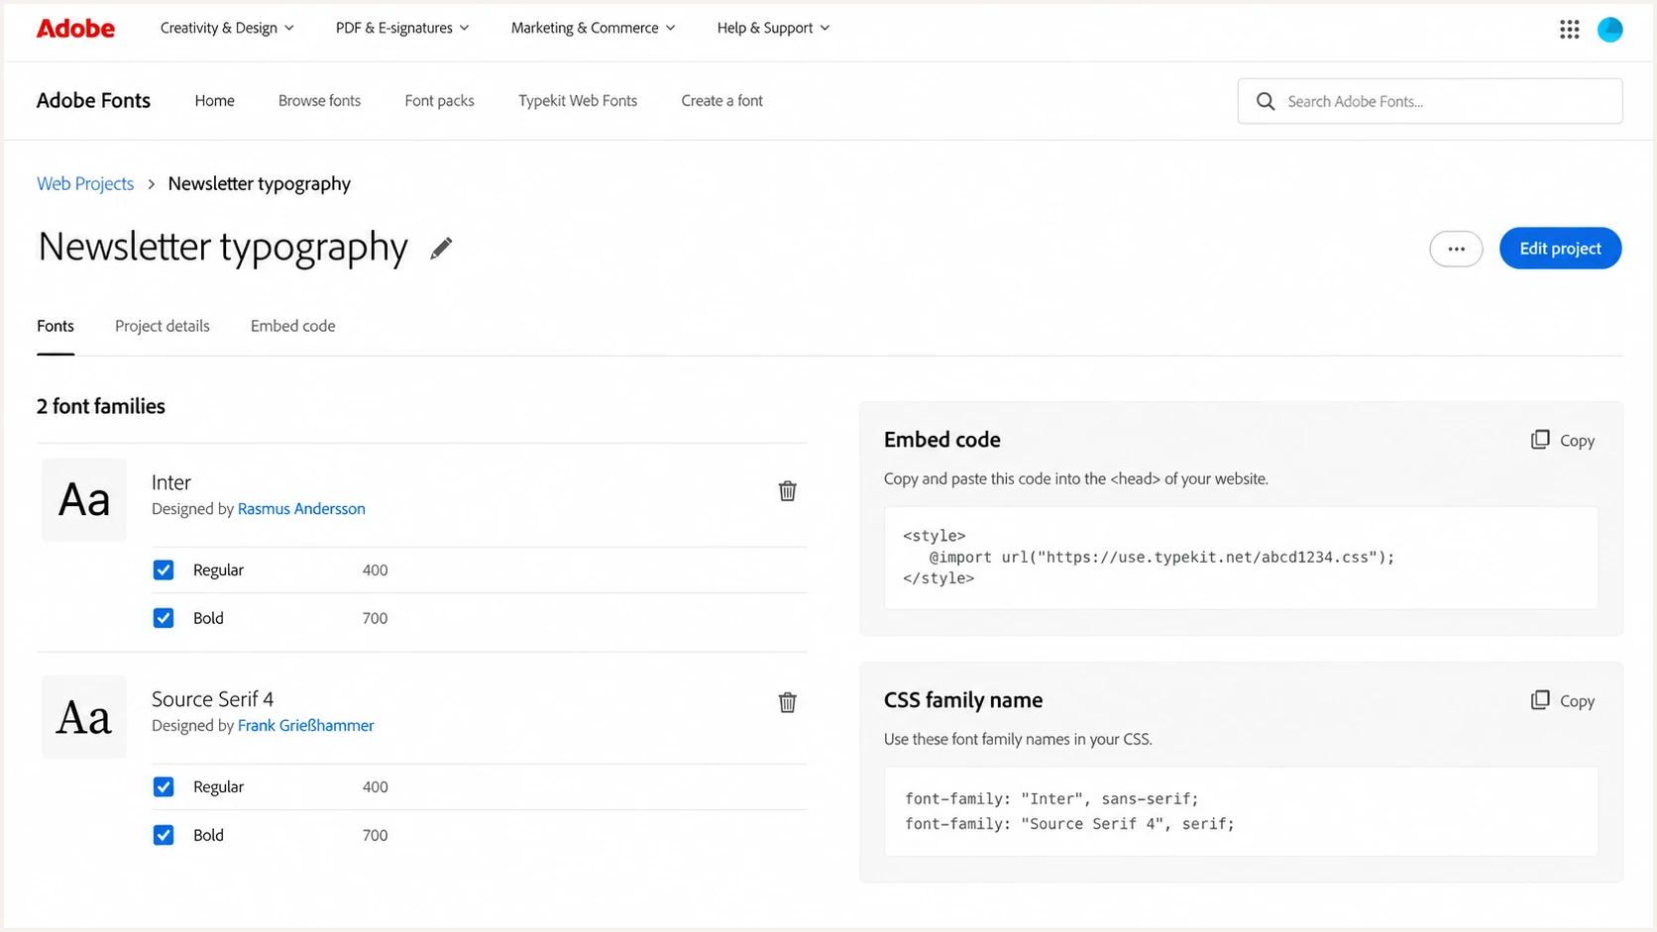Viewport: 1657px width, 932px height.
Task: Go back to Web Projects breadcrumb
Action: (x=85, y=184)
